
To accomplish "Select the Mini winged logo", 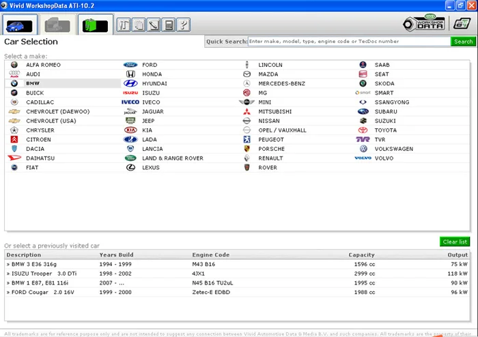I will click(247, 102).
